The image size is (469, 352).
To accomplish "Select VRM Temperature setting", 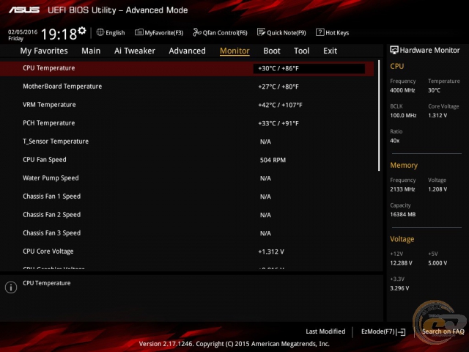I will [x=187, y=105].
